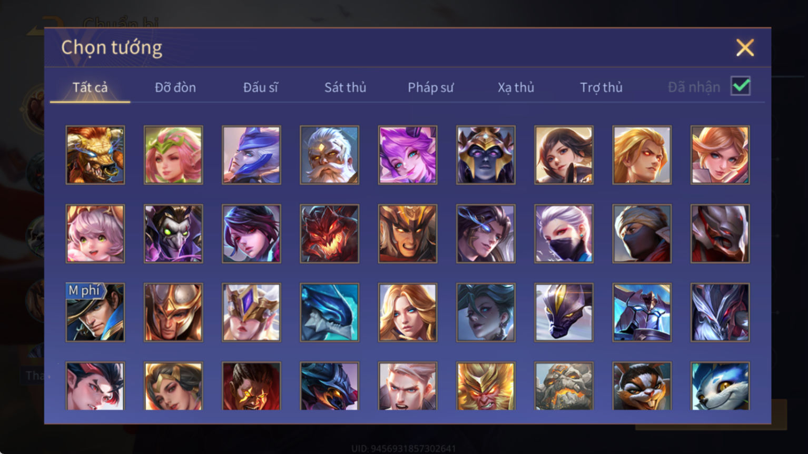Choose the red demon-faced hero

329,233
